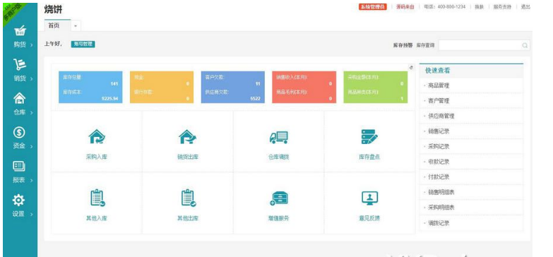This screenshot has height=257, width=553.
Task: Switch to the 首页 tab
Action: pyautogui.click(x=57, y=25)
